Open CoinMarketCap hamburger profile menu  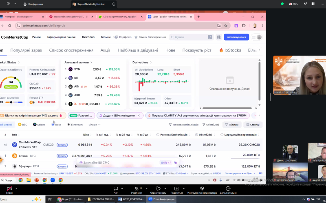click(257, 37)
